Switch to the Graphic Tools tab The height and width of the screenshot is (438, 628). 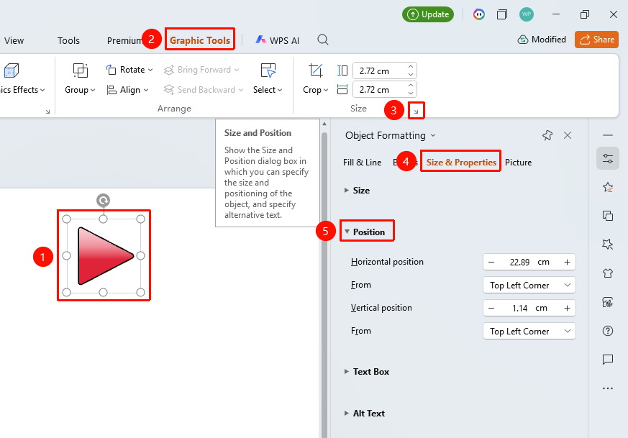point(200,40)
